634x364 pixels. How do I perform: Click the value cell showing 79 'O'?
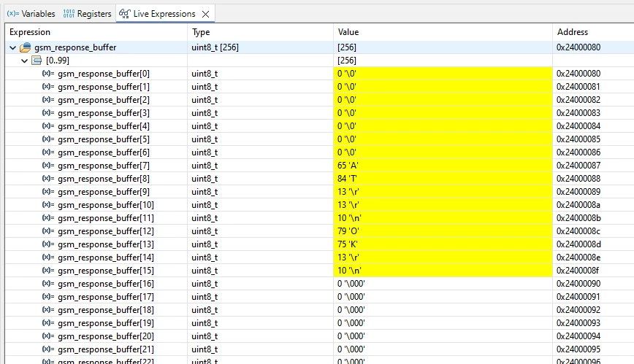point(443,231)
